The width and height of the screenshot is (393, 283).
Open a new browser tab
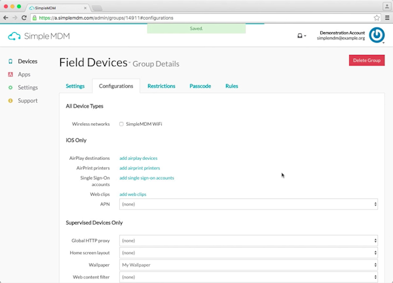pyautogui.click(x=97, y=8)
